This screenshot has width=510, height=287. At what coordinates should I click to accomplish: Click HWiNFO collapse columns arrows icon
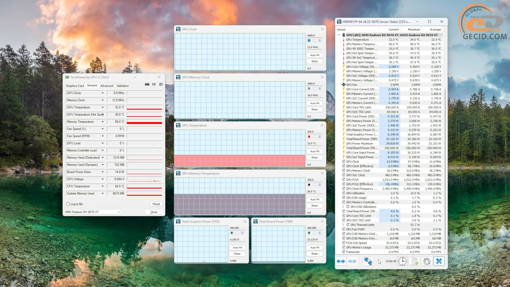point(352,261)
